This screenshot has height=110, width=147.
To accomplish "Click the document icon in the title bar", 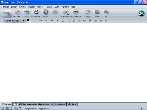I will (x=2, y=2).
